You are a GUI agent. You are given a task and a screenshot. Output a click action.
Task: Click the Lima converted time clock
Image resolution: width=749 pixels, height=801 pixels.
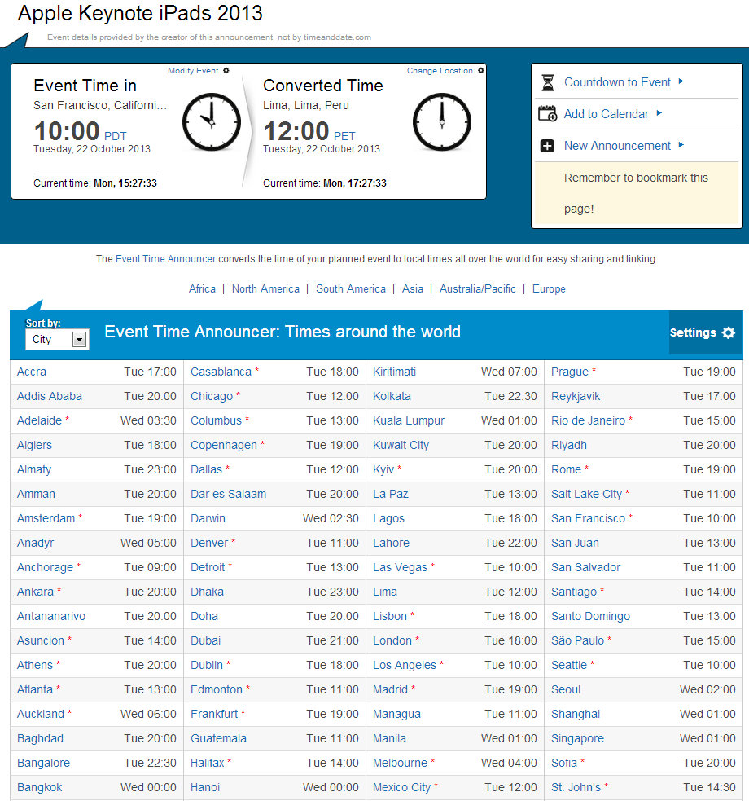pos(441,122)
